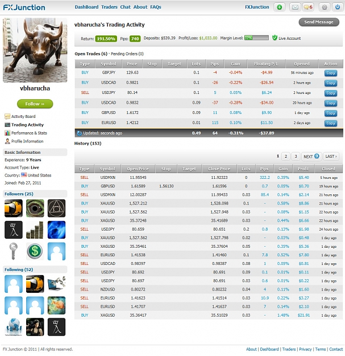
Task: Click the FXJunction username link in header
Action: coord(257,7)
